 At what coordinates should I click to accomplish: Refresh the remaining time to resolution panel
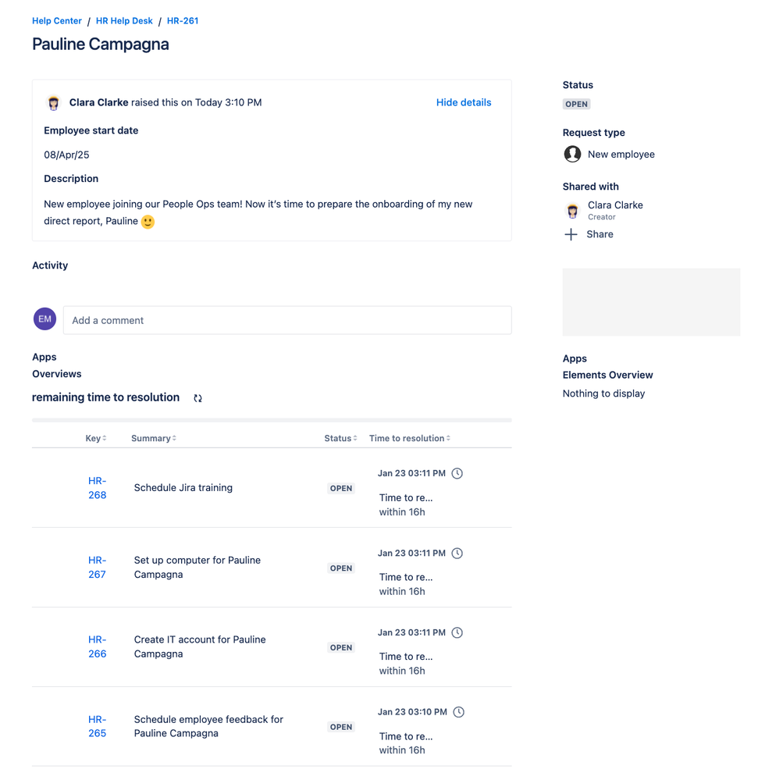coord(198,397)
